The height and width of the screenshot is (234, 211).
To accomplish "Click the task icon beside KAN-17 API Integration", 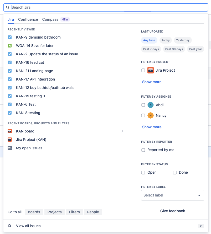I will (x=10, y=79).
